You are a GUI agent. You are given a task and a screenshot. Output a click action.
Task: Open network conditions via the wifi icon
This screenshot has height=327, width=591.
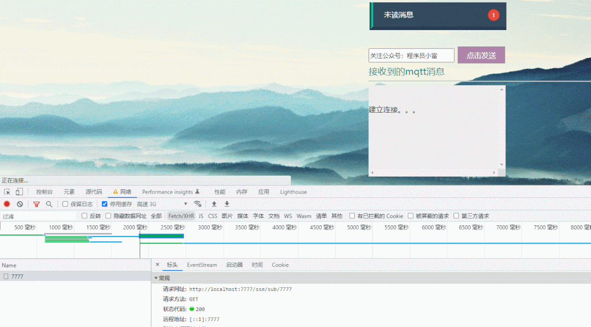click(x=197, y=203)
